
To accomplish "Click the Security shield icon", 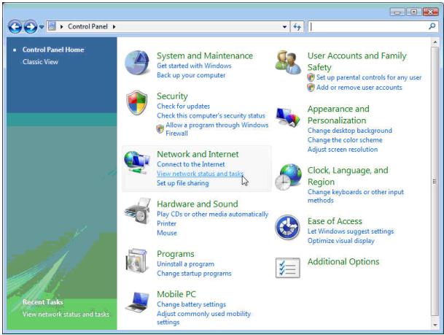I will pyautogui.click(x=137, y=103).
